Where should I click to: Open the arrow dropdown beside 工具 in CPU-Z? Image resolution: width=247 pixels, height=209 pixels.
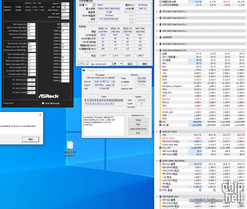click(121, 64)
